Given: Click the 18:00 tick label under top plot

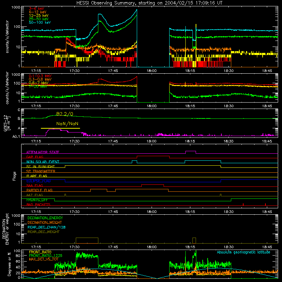Looking at the screenshot, I should (x=152, y=71).
